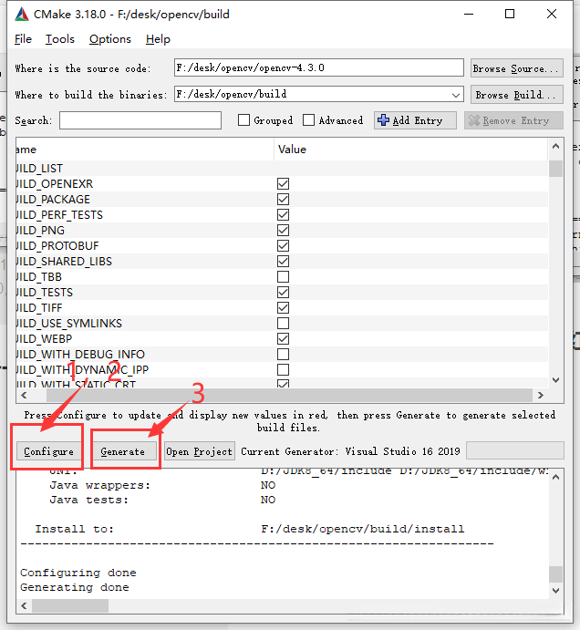Click the entry list horizontal scrollbar thumb
This screenshot has width=580, height=630.
(289, 396)
